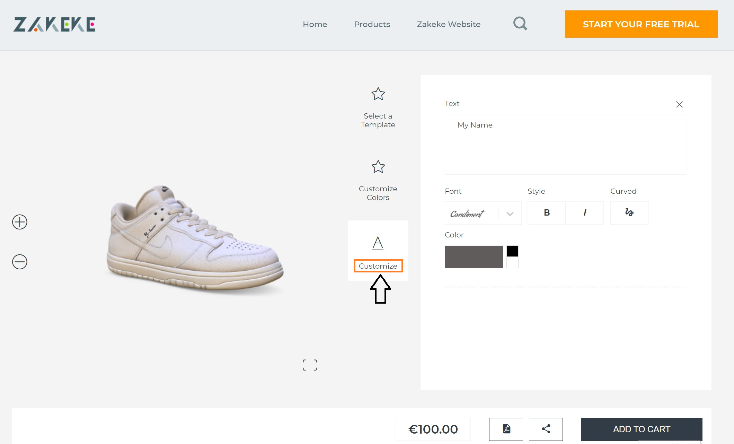Image resolution: width=734 pixels, height=444 pixels.
Task: Open the Select a Template option
Action: coord(378,107)
